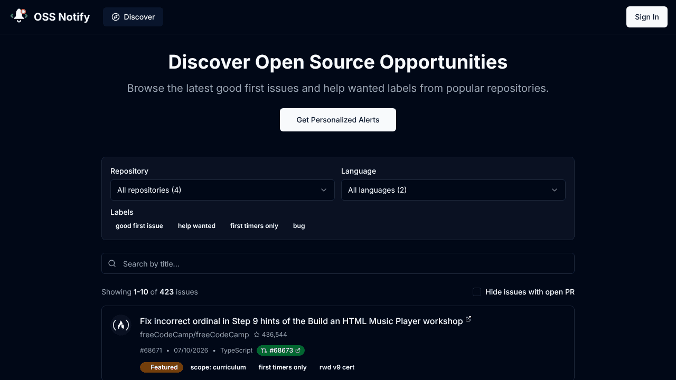Click first timers only label on issue card

[x=283, y=367]
